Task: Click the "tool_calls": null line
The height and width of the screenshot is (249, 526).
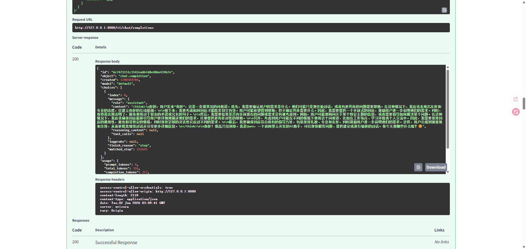Action: tap(127, 134)
